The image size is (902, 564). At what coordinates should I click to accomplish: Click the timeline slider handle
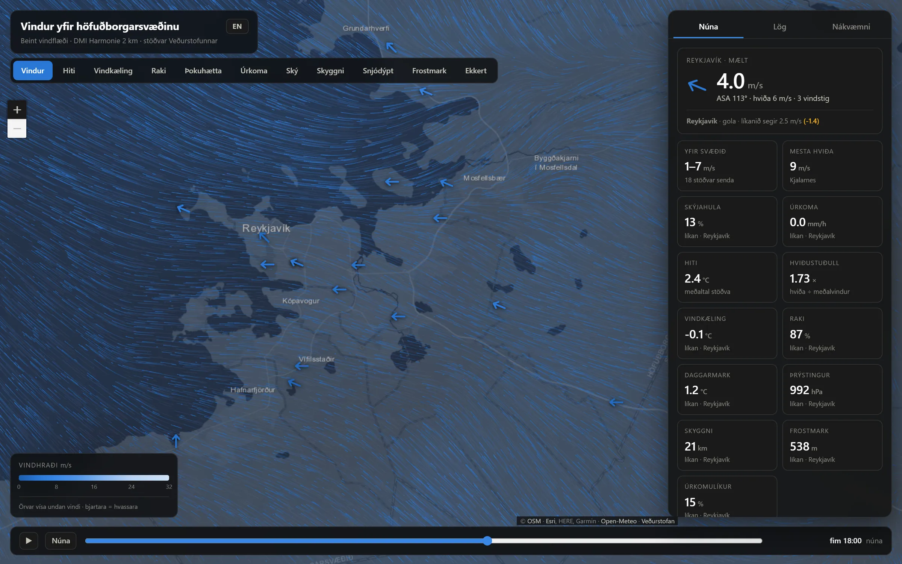click(487, 541)
